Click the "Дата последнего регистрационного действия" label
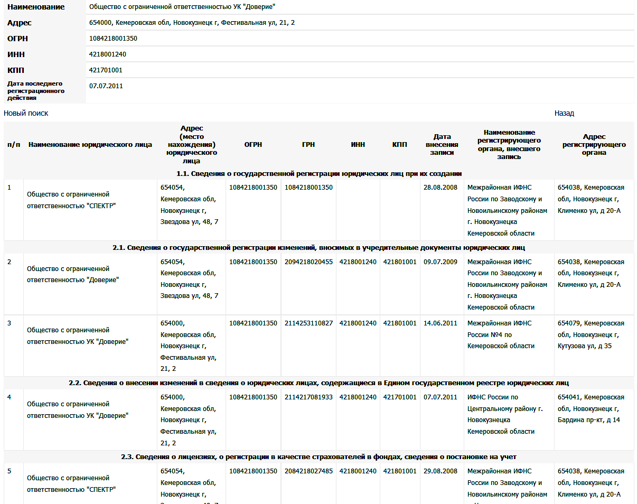Screen dimensions: 637x504 point(35,90)
